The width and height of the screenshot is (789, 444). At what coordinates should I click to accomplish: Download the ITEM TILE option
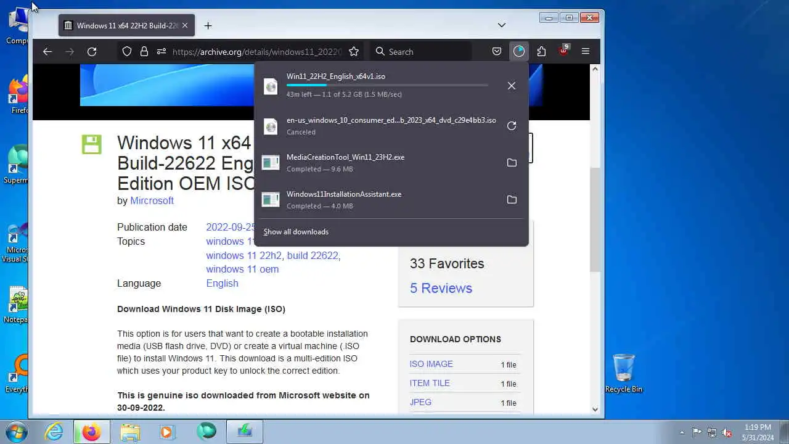pos(430,383)
